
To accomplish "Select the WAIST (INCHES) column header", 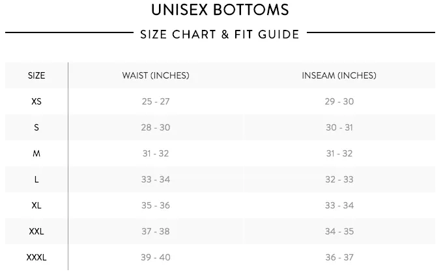I will click(156, 75).
